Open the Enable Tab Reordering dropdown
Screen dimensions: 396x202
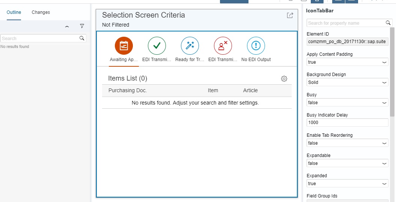(x=347, y=143)
